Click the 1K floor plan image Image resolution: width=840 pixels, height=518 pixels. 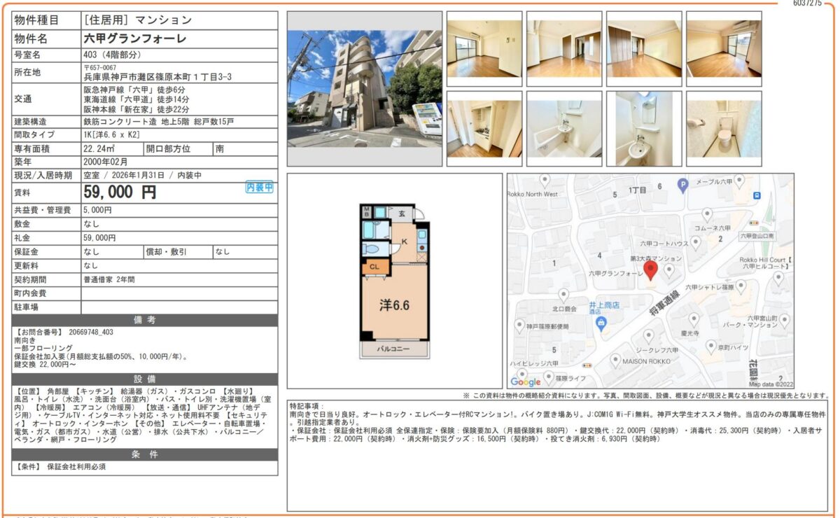coord(395,281)
